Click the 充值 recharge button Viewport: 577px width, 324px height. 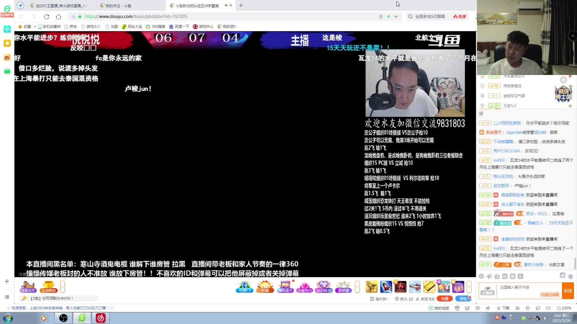point(444,298)
